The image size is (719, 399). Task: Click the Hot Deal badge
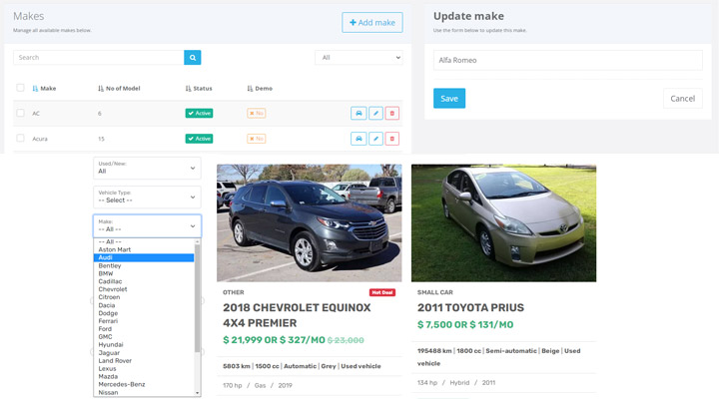[x=382, y=292]
